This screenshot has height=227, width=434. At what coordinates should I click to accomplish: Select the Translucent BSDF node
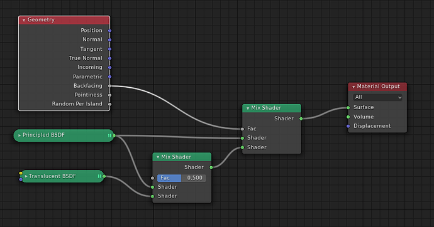click(62, 176)
